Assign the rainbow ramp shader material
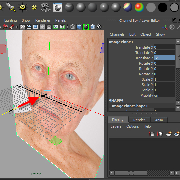180x180 pixels. click(x=139, y=7)
